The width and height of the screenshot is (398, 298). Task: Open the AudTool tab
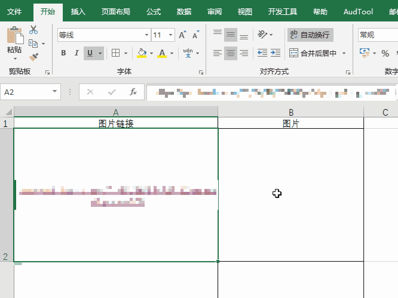pos(358,12)
